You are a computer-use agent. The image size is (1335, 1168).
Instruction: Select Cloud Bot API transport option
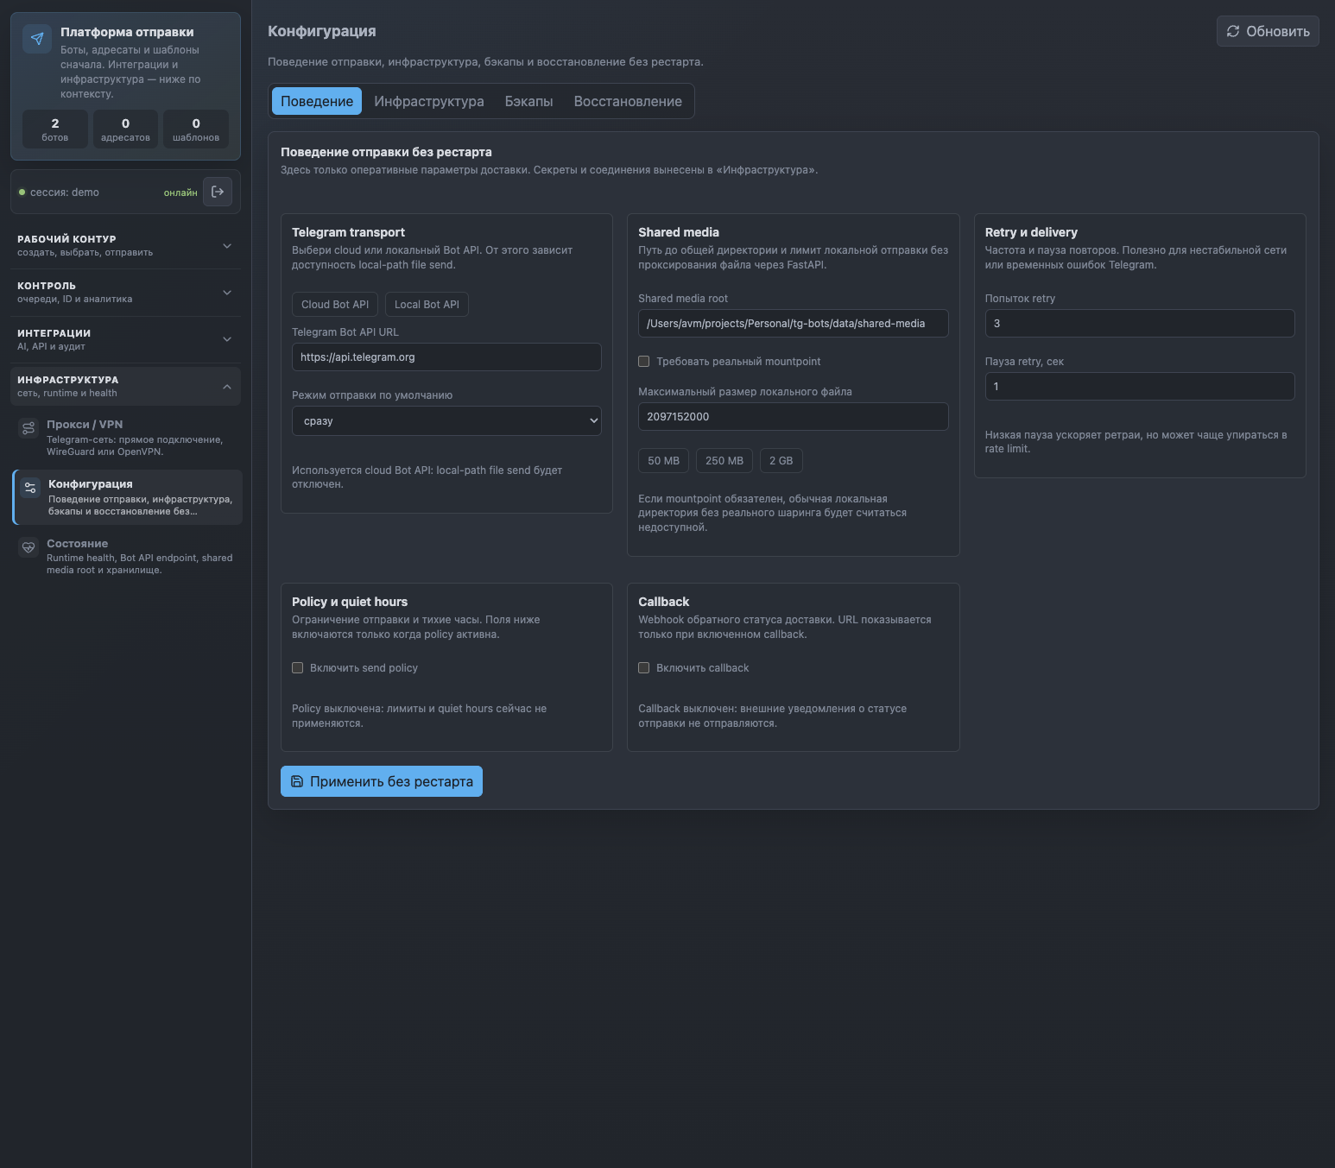click(x=335, y=305)
